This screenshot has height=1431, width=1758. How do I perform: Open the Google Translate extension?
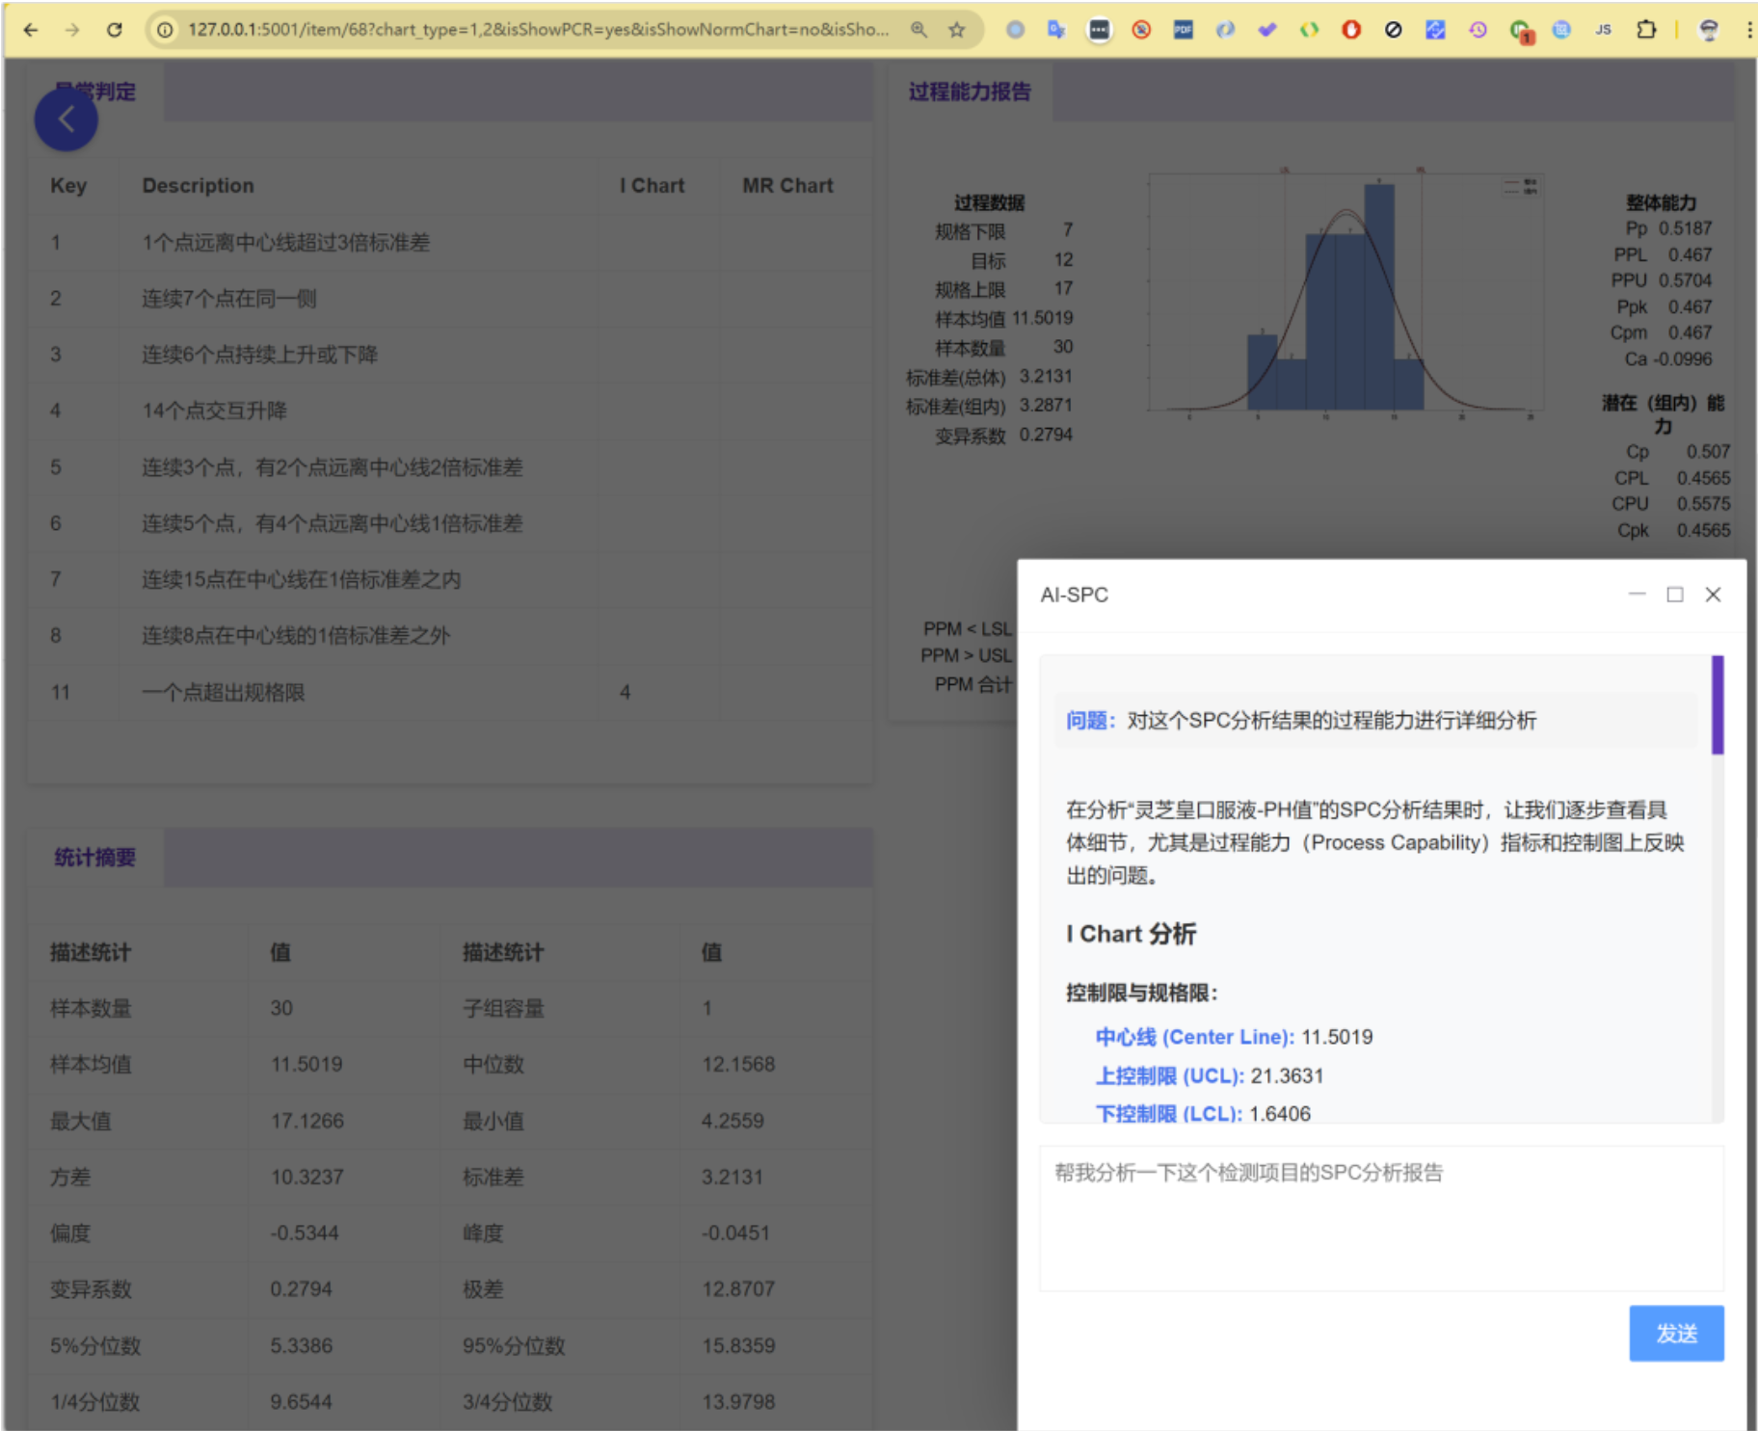(x=1056, y=30)
